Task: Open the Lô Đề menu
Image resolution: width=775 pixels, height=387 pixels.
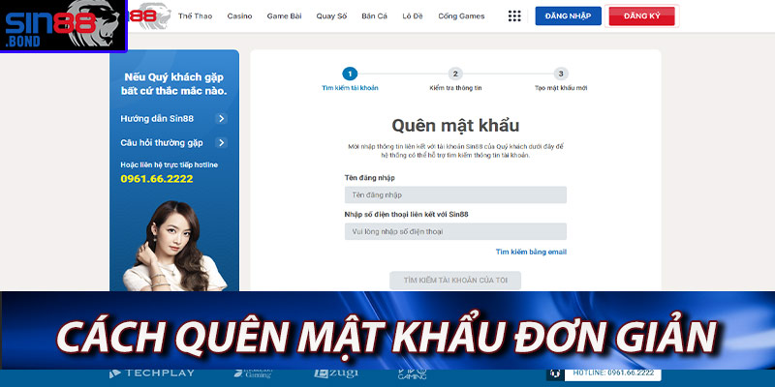Action: point(413,16)
